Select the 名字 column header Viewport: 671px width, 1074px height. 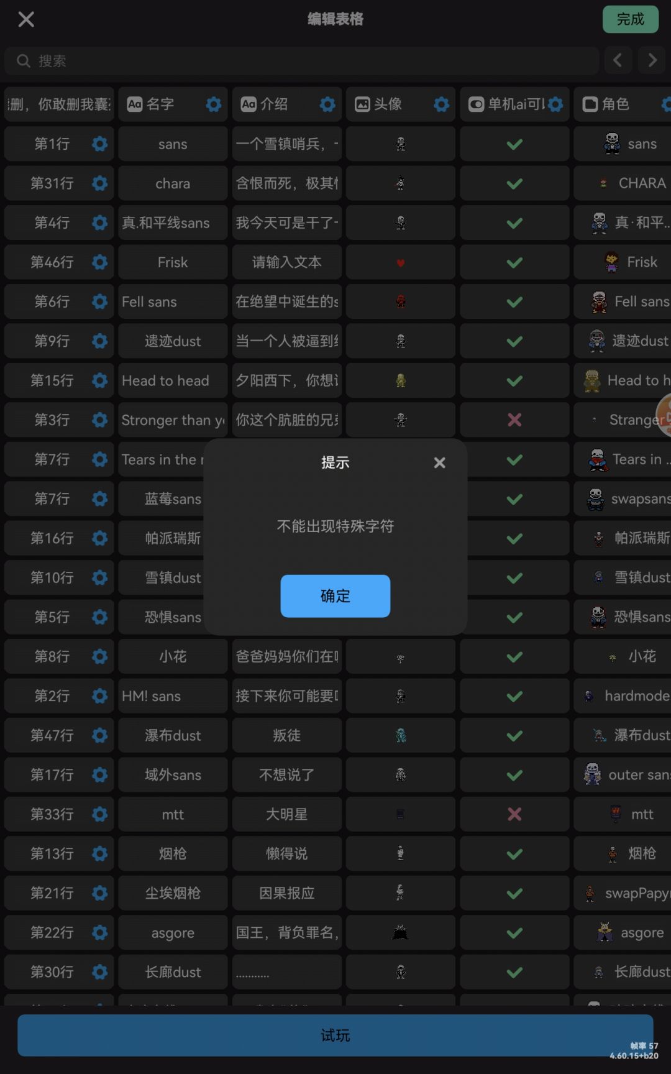pyautogui.click(x=173, y=104)
